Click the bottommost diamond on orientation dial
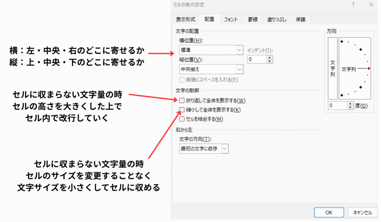This screenshot has height=222, width=381. (342, 96)
